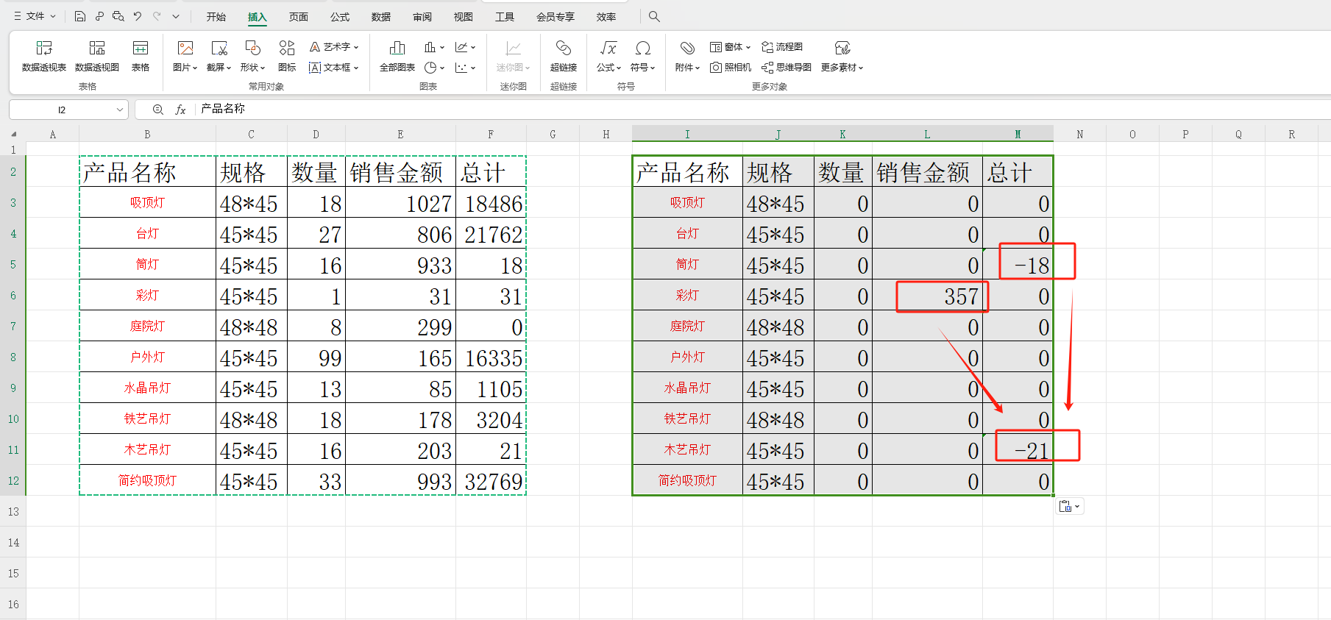Viewport: 1331px width, 620px height.
Task: Select left table cell 18486
Action: 491,202
